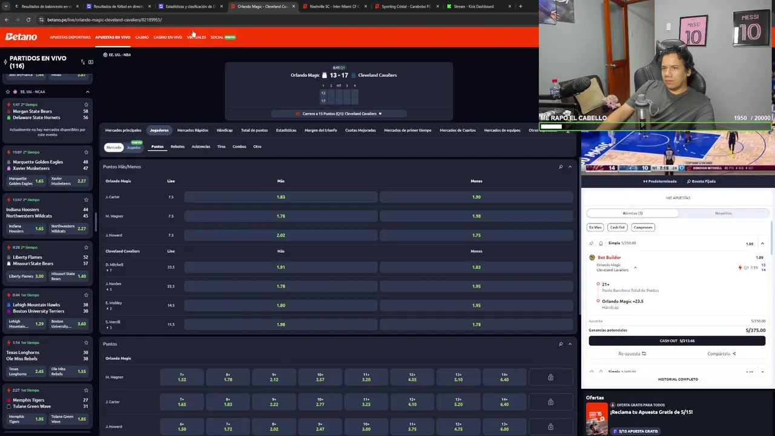Click locked odds cell in J. Carter Puntos row
The image size is (775, 436).
pos(550,402)
